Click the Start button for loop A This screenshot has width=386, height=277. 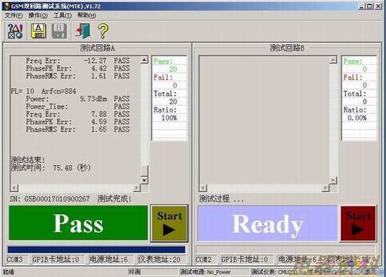pyautogui.click(x=169, y=223)
